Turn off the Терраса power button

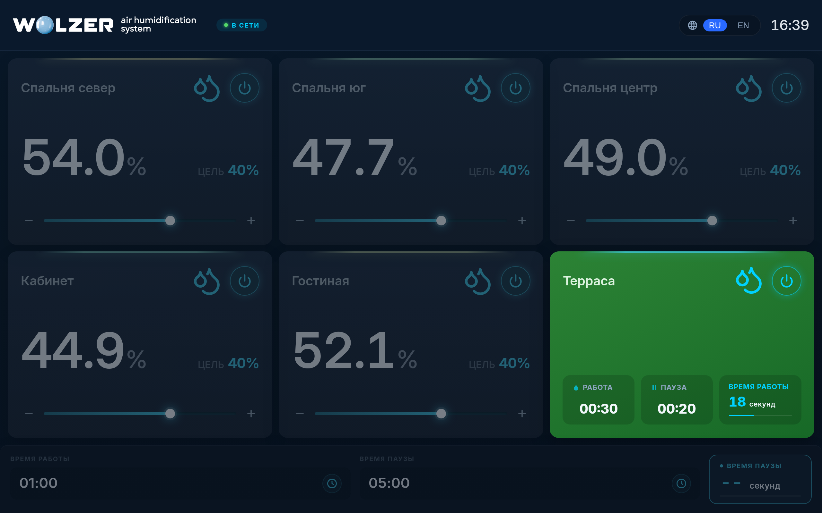(787, 281)
